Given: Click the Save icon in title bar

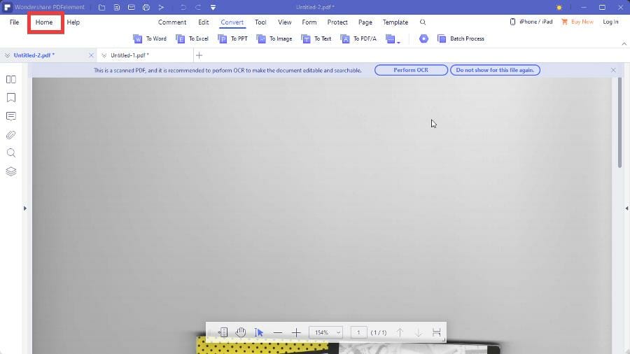Looking at the screenshot, I should (x=116, y=7).
